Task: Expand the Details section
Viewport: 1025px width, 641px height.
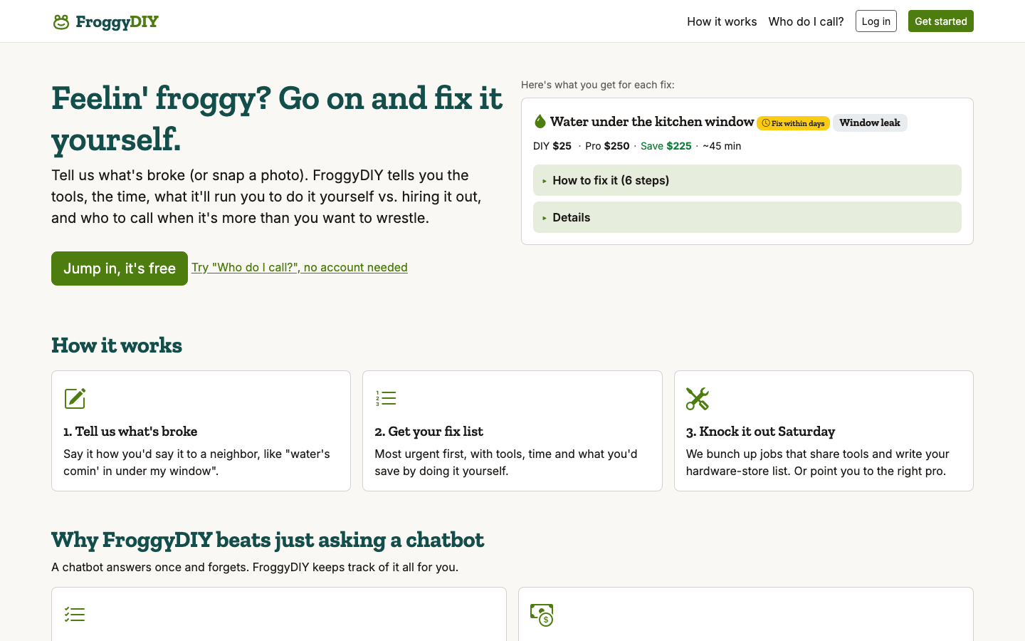Action: [x=747, y=217]
